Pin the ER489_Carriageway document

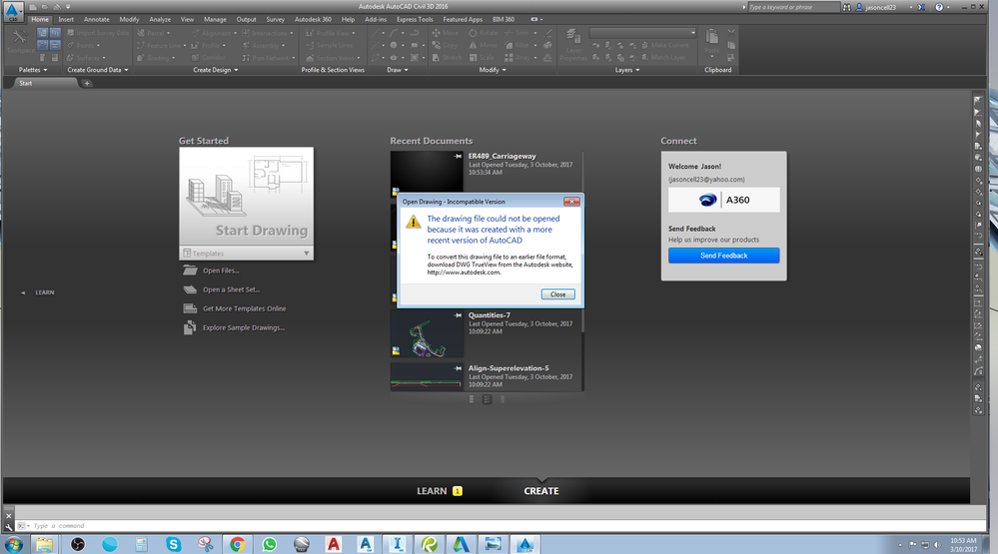458,156
